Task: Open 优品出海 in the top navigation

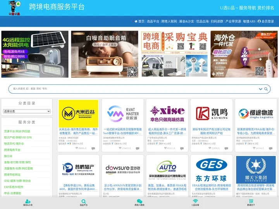Action: point(202,21)
